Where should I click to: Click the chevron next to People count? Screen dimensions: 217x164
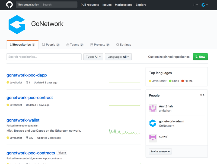click(x=204, y=95)
